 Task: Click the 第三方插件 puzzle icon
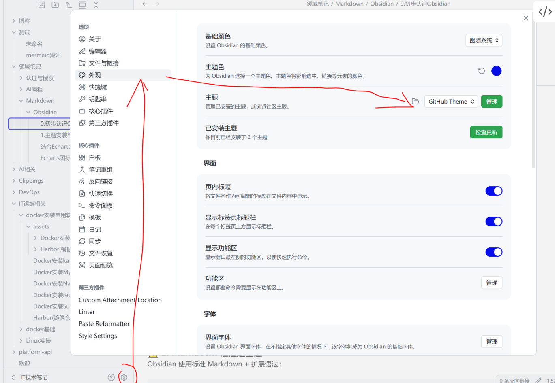coord(82,123)
